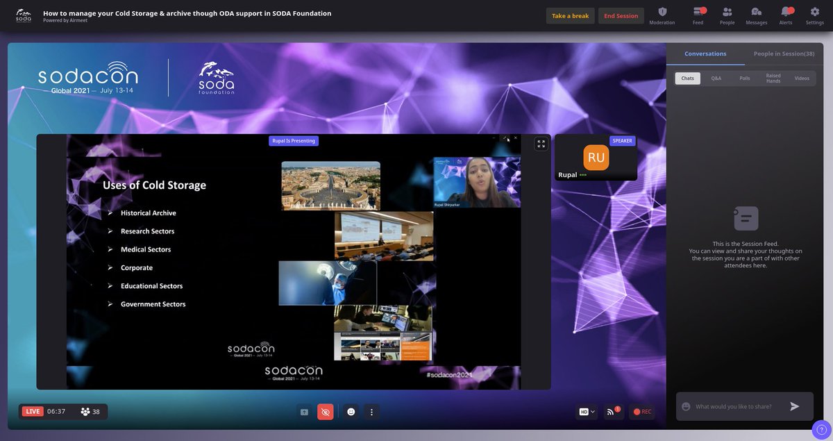Select the Videos sub-tab

point(802,78)
